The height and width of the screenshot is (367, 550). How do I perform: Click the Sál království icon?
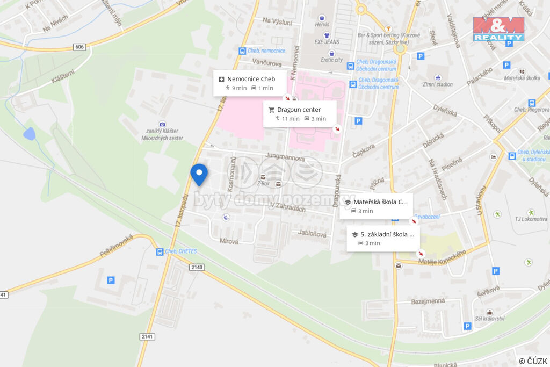[x=490, y=312]
